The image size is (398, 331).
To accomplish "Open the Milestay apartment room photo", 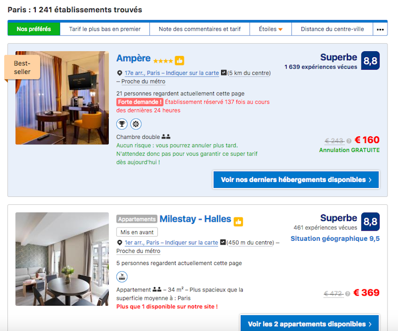I will point(62,259).
